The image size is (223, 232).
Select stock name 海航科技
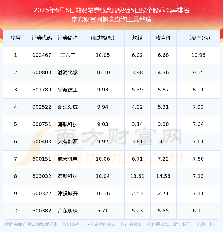68,124
